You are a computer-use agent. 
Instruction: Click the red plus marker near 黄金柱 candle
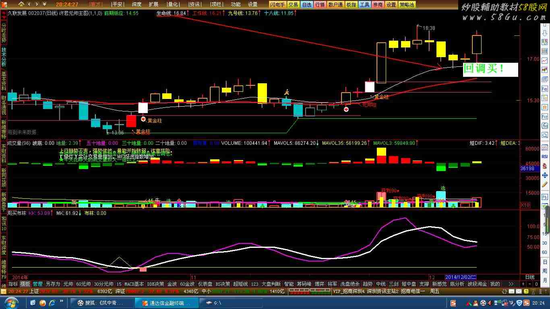143,119
